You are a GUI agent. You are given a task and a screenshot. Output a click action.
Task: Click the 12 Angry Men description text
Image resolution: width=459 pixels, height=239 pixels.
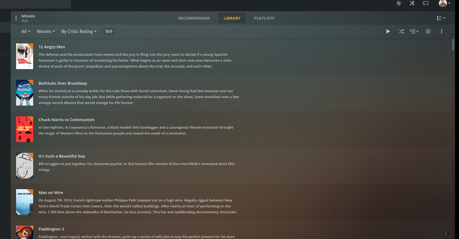coord(135,60)
